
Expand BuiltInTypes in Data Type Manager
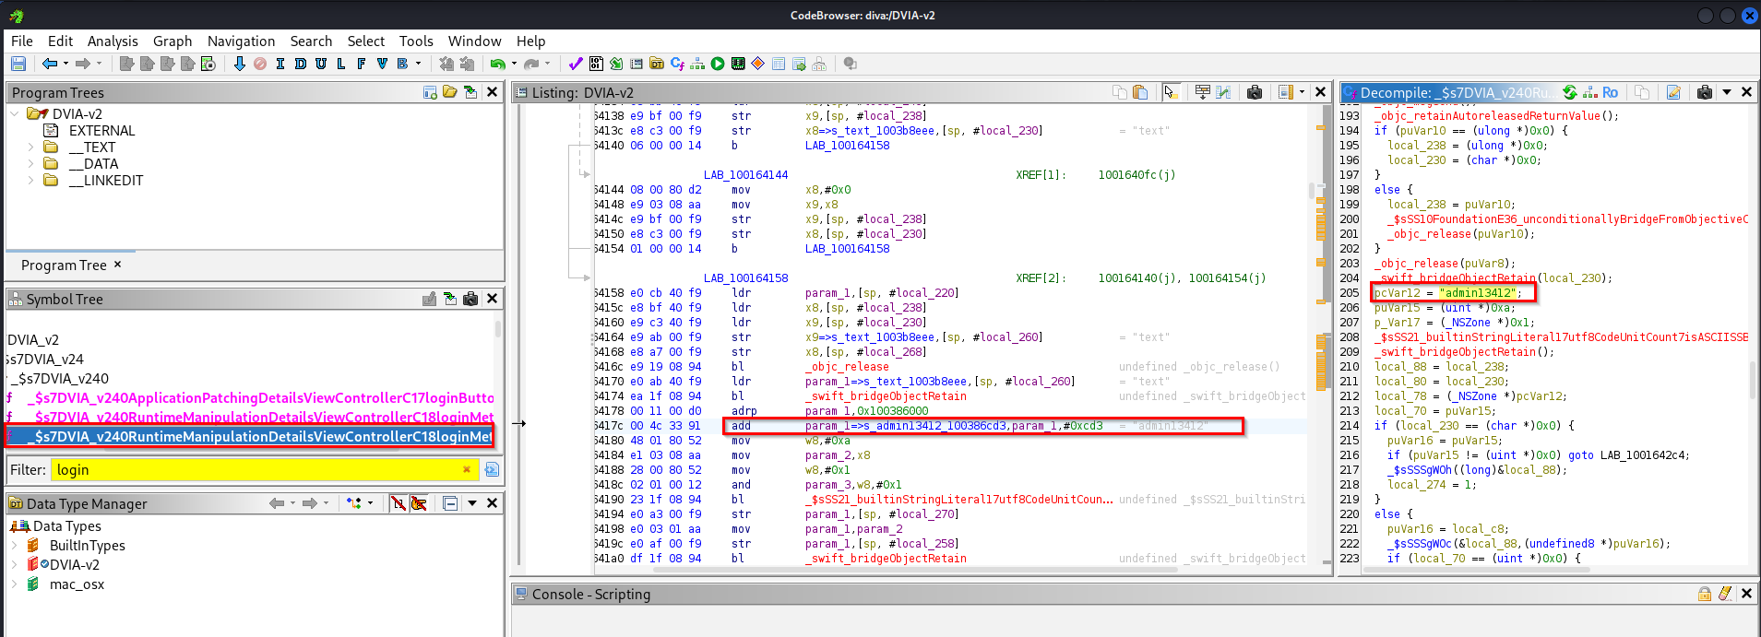(x=15, y=546)
